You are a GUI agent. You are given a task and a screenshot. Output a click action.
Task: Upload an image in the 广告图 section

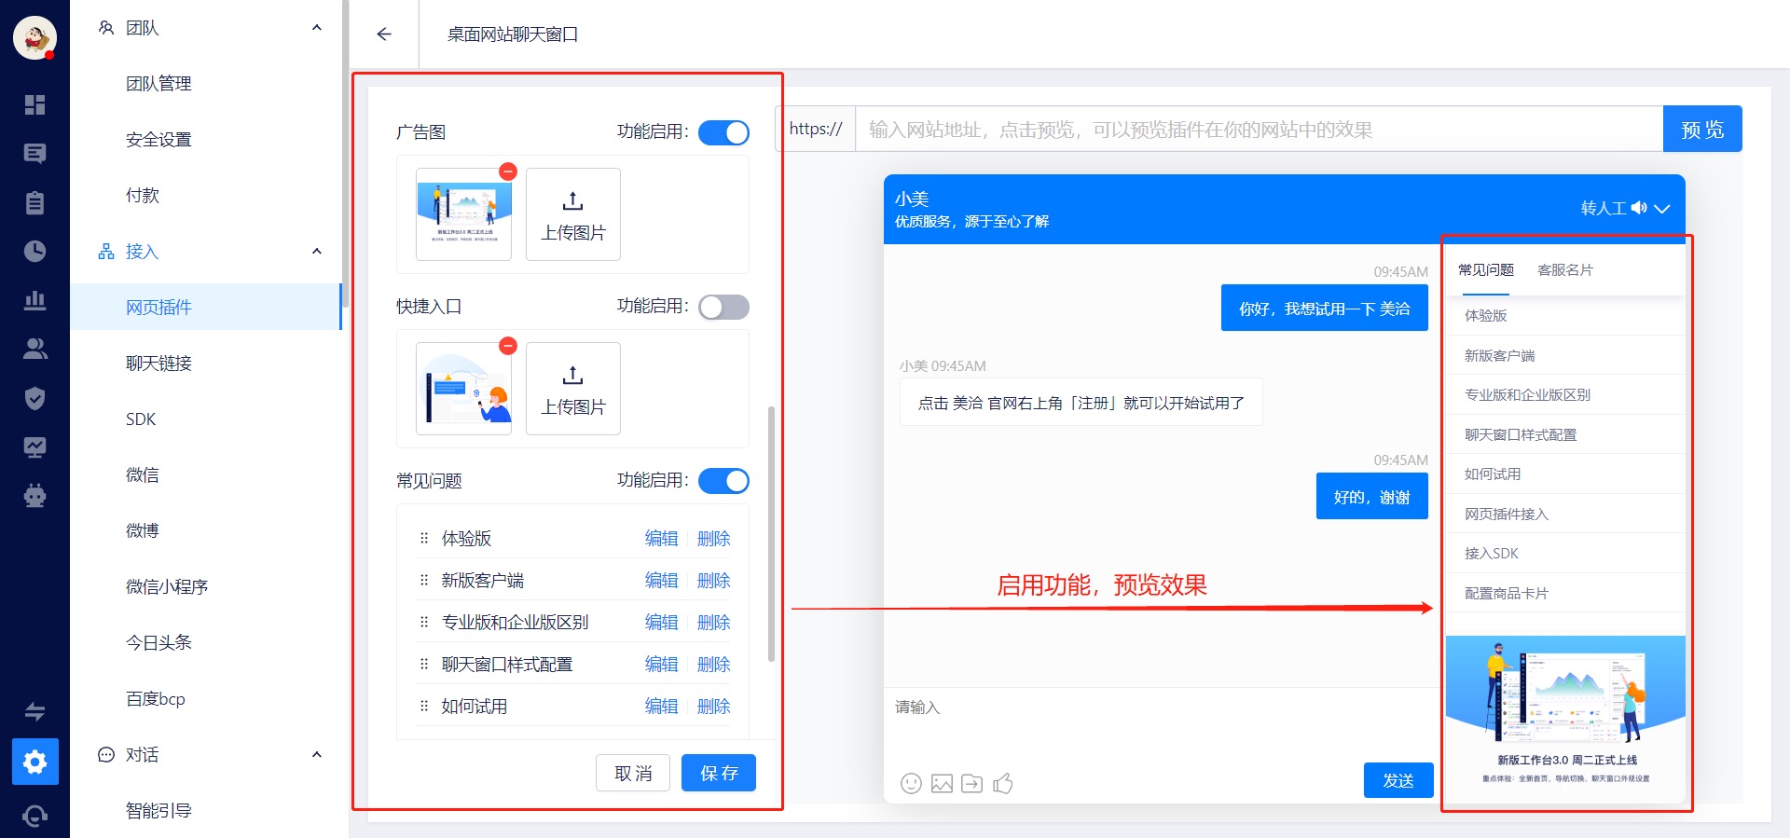pos(573,214)
